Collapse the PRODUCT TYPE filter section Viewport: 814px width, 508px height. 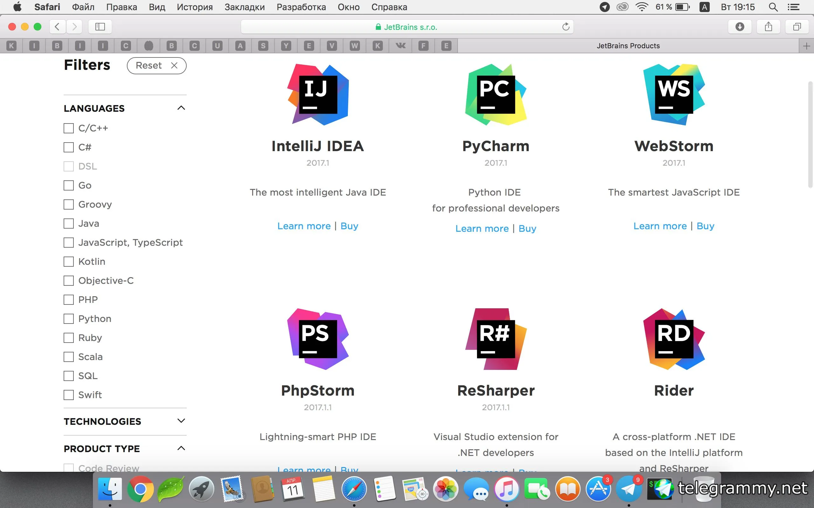pyautogui.click(x=181, y=448)
